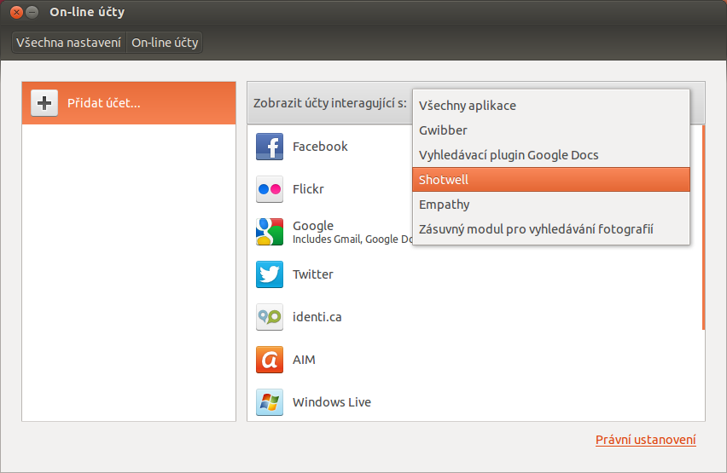
Task: Click the Zobrazit účty interagující s label
Action: click(x=329, y=103)
